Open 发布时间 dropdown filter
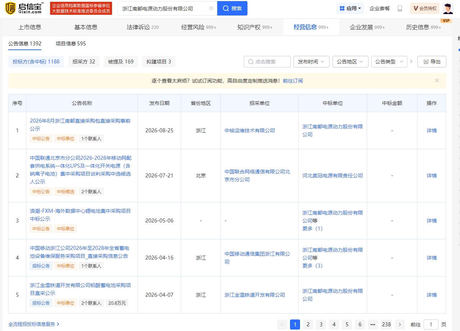This screenshot has height=331, width=460. (312, 62)
